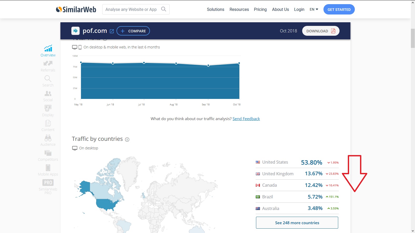Click the Canada flag icon
The width and height of the screenshot is (415, 233).
click(x=258, y=185)
